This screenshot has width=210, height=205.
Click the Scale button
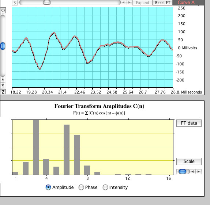tap(189, 162)
